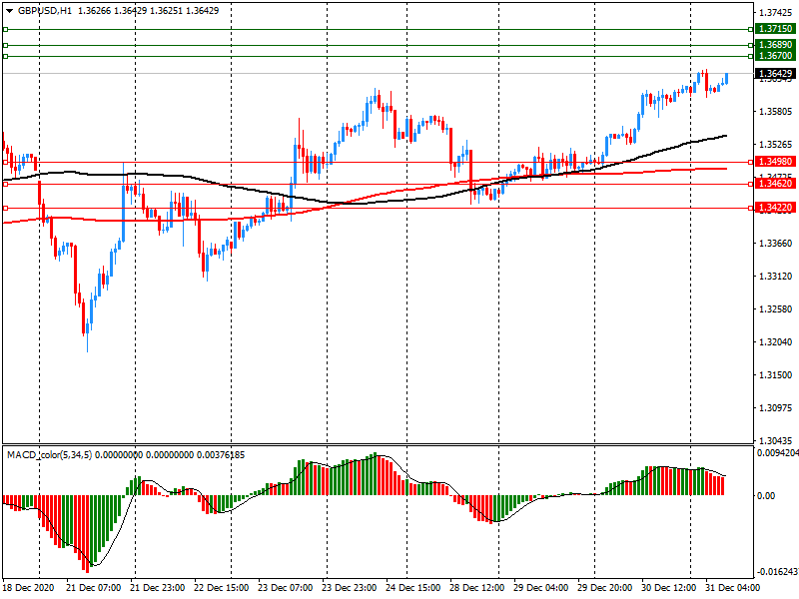Select the red 1.34620 support price tag
Screen dimensions: 799x599
(x=775, y=184)
